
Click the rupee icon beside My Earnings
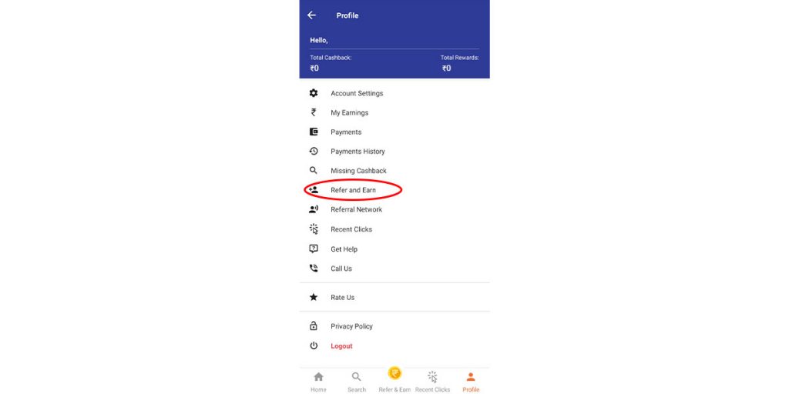pos(314,112)
